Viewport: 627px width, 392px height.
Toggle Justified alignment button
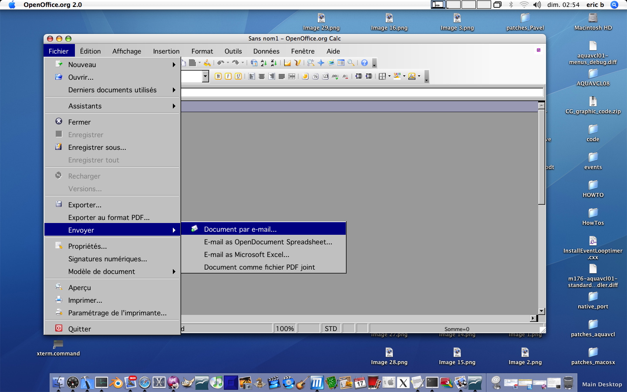(282, 76)
